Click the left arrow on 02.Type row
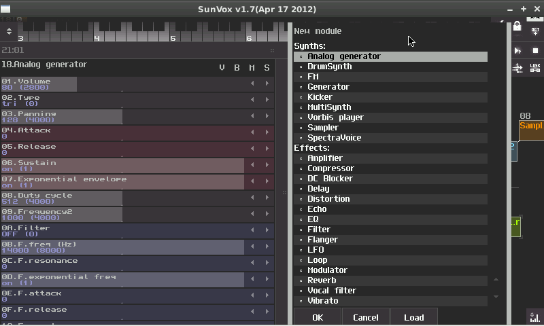The image size is (544, 326). pyautogui.click(x=252, y=99)
